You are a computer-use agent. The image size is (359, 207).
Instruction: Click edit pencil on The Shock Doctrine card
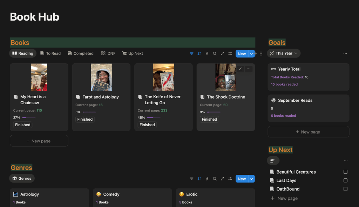(241, 69)
